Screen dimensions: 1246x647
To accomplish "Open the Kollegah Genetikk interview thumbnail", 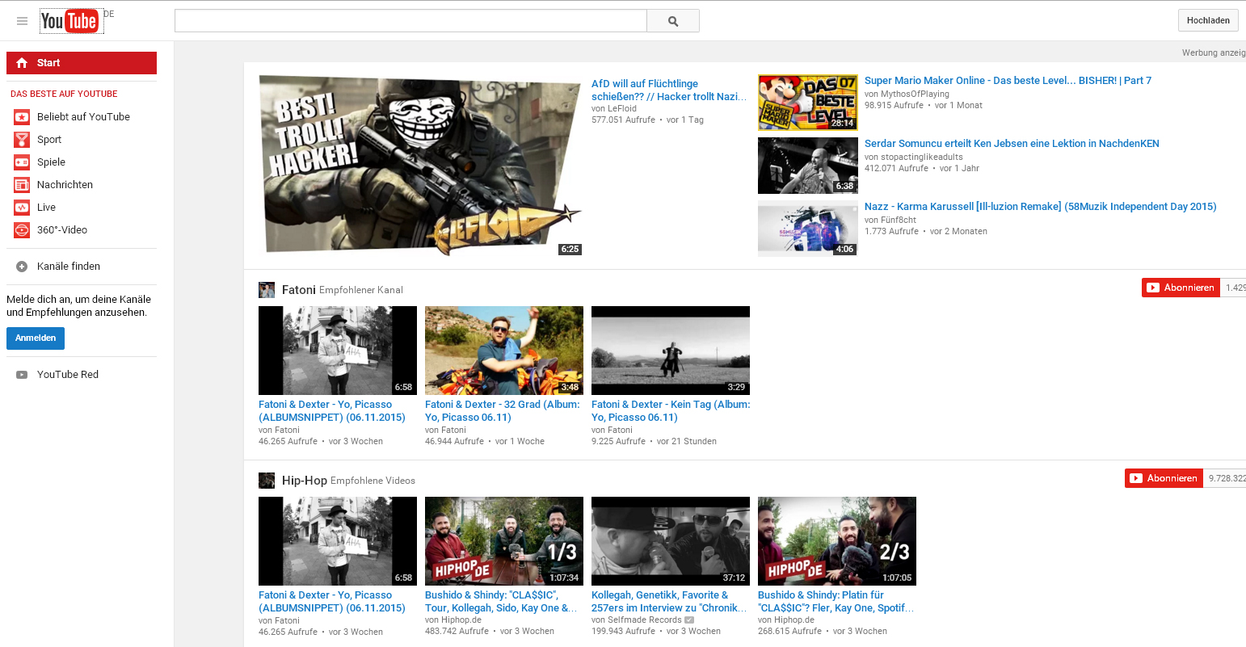I will click(x=671, y=541).
